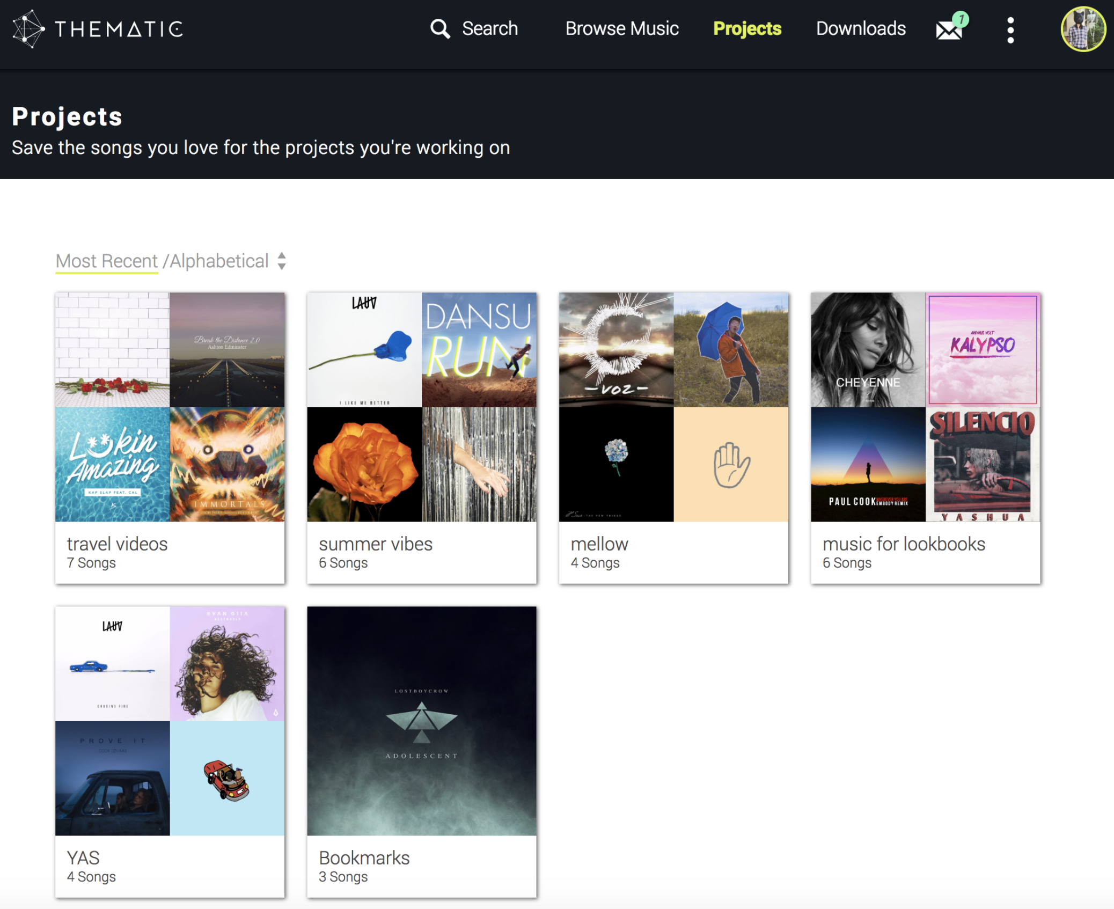
Task: Open the music for lookbooks project title
Action: click(x=904, y=544)
